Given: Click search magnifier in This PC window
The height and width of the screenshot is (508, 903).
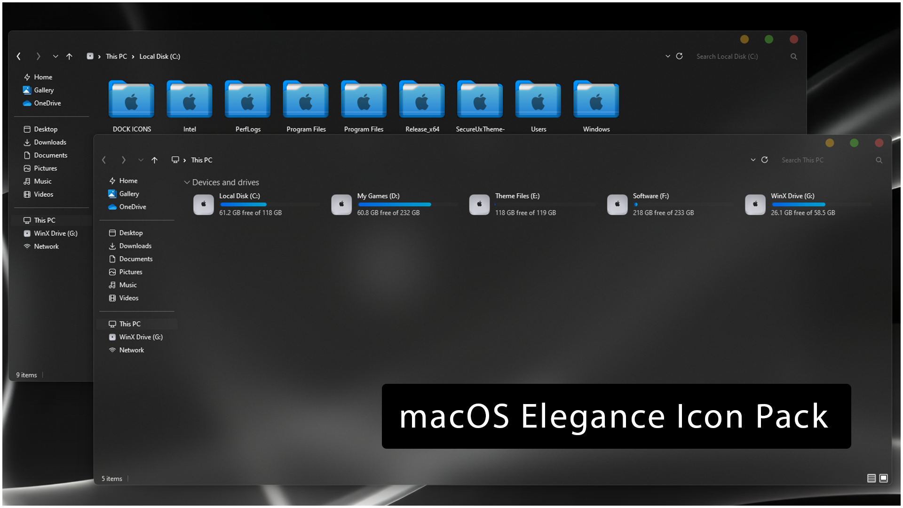Looking at the screenshot, I should tap(879, 160).
